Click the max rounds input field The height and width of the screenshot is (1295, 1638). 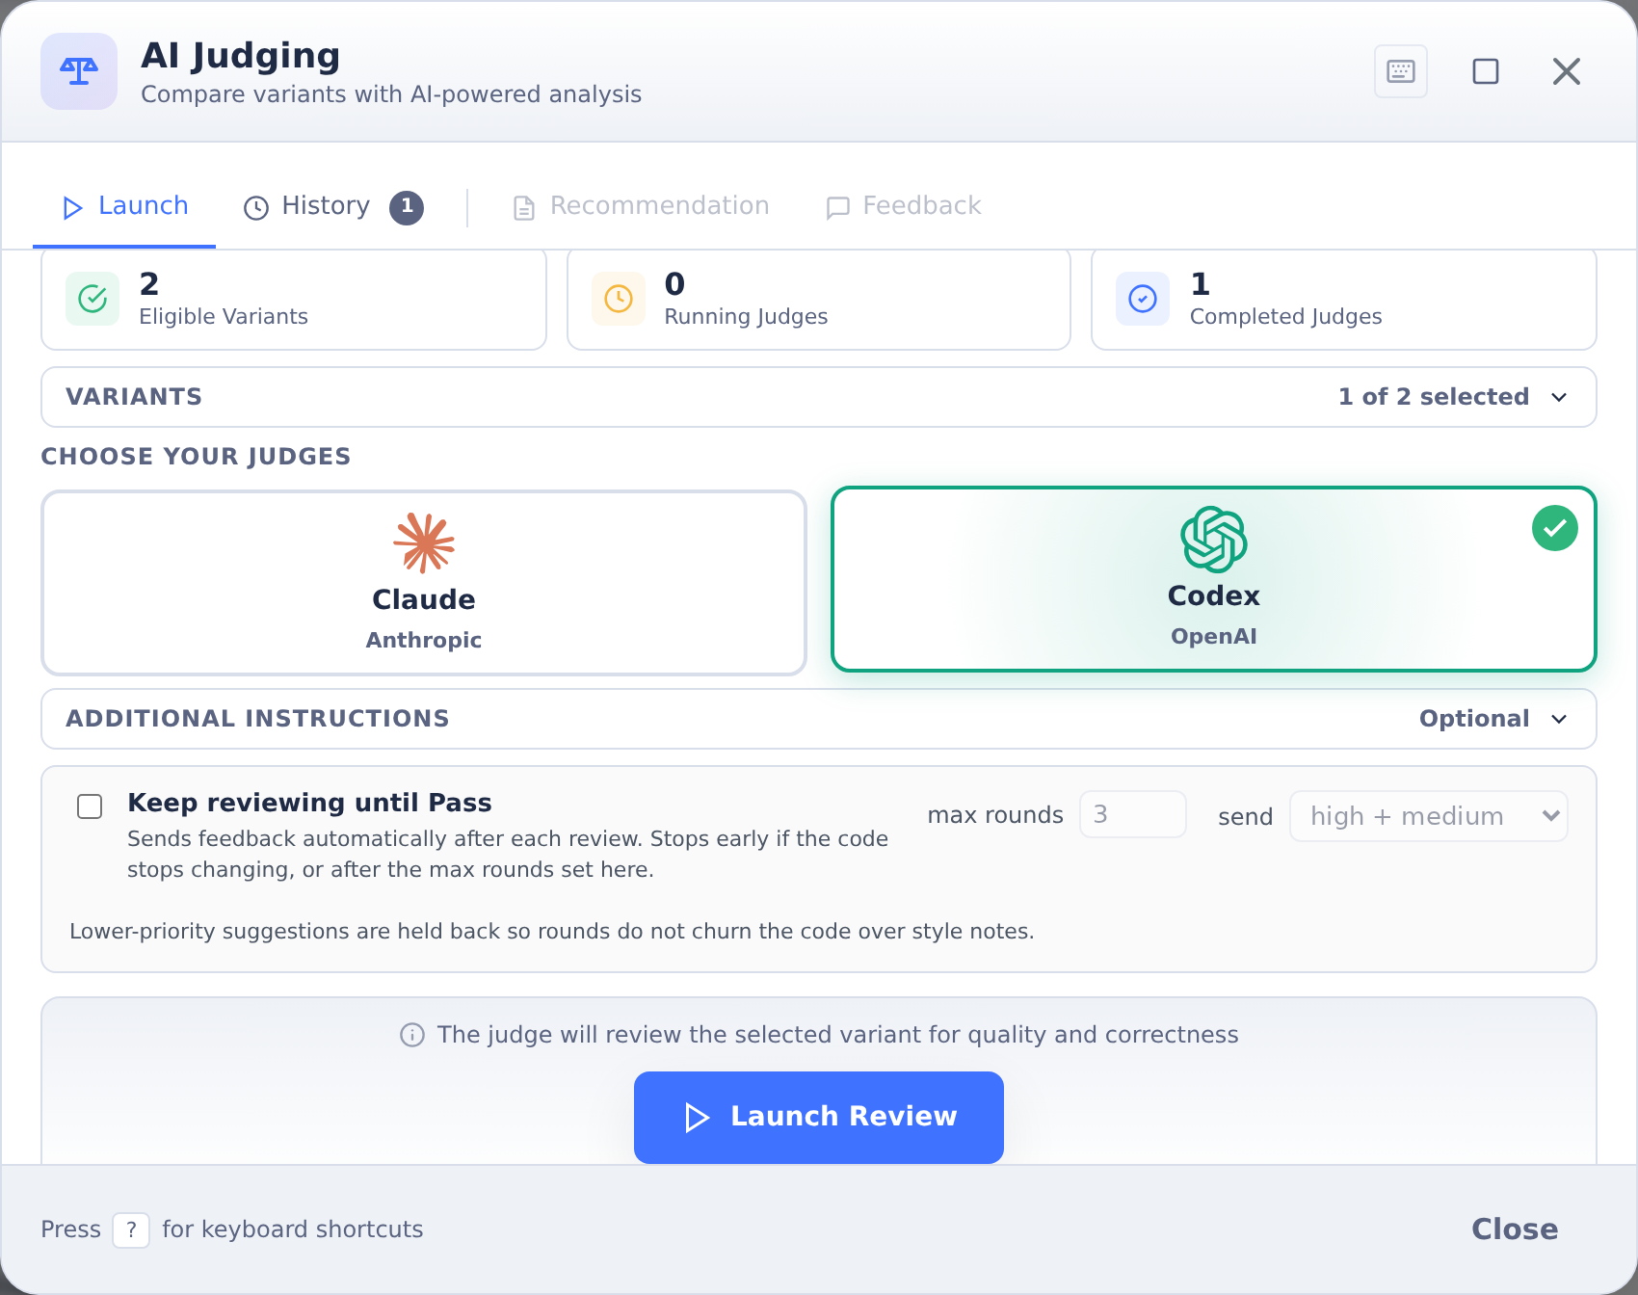(1133, 814)
